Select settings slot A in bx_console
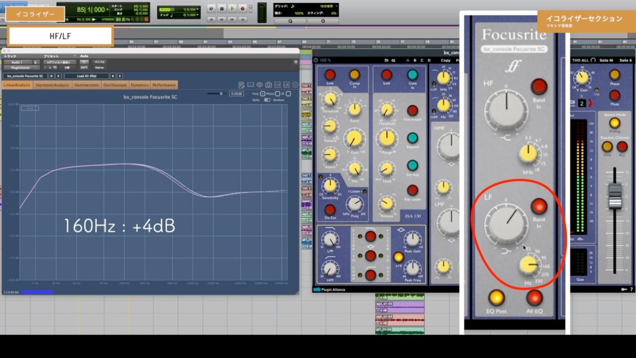636x358 pixels. [407, 60]
